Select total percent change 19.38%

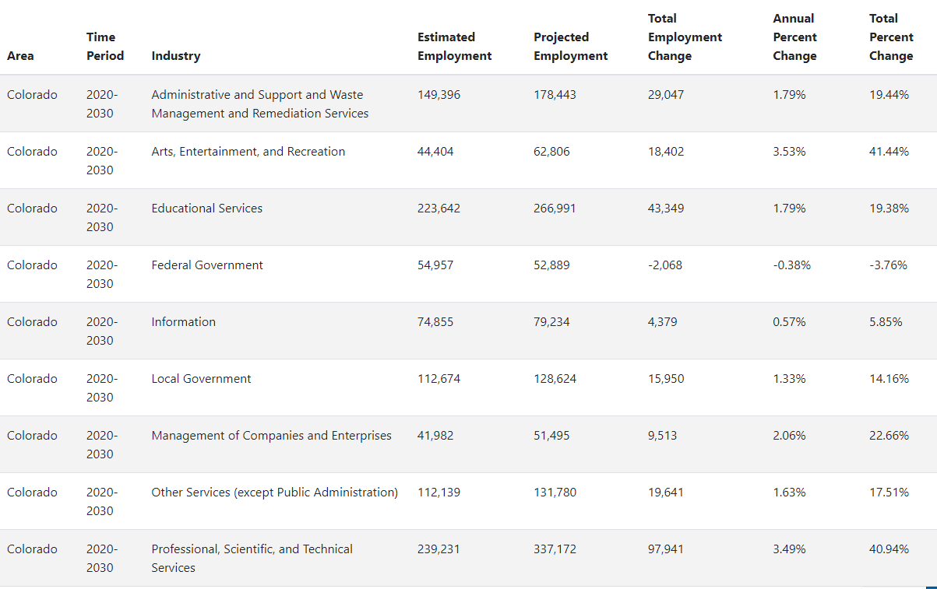click(889, 209)
